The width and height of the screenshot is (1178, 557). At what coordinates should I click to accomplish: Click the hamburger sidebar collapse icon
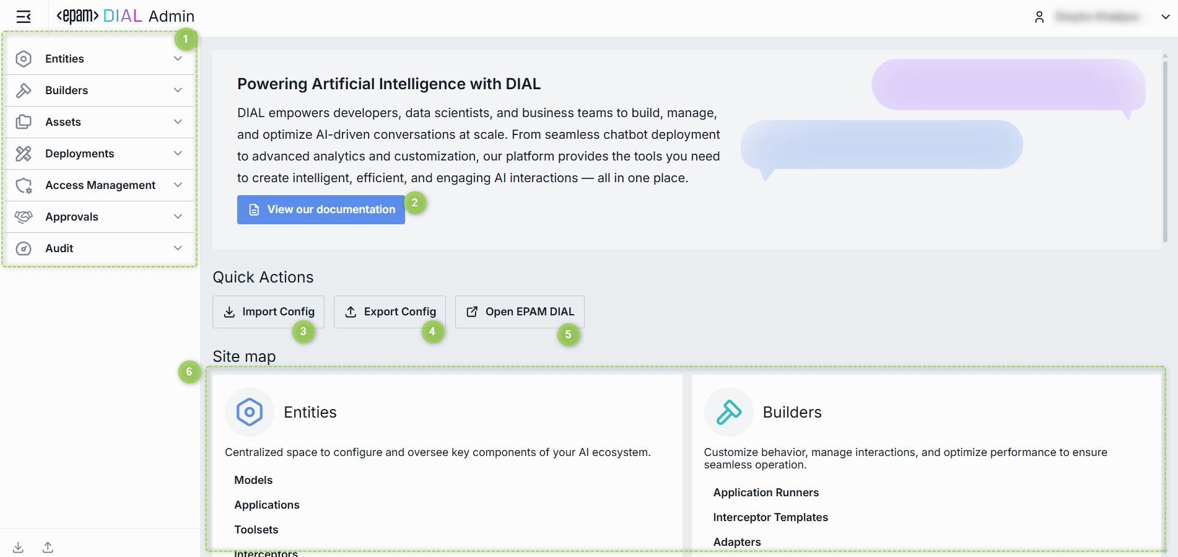[24, 17]
